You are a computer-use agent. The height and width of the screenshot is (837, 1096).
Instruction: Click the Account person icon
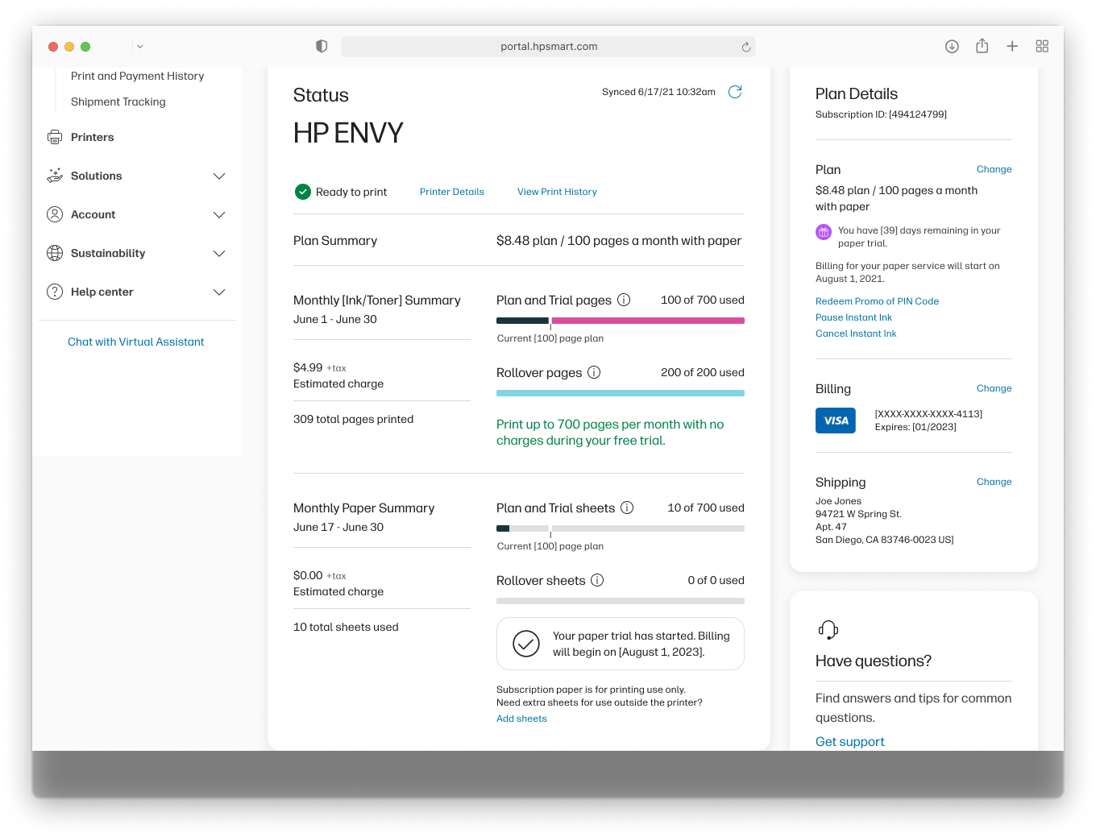[55, 214]
